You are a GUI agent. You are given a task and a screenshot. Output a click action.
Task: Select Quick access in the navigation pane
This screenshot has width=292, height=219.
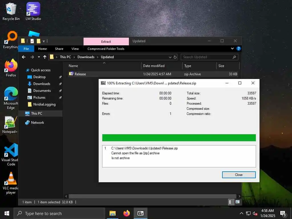click(x=40, y=70)
